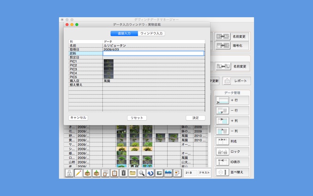This screenshot has height=196, width=313.
Task: Click the padlock icon in bottom toolbar
Action: [x=69, y=173]
